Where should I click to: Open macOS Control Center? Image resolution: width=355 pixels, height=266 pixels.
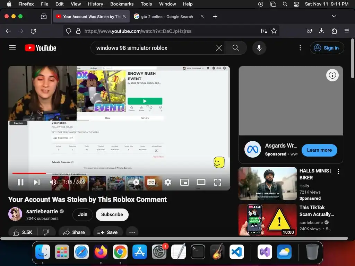[296, 4]
